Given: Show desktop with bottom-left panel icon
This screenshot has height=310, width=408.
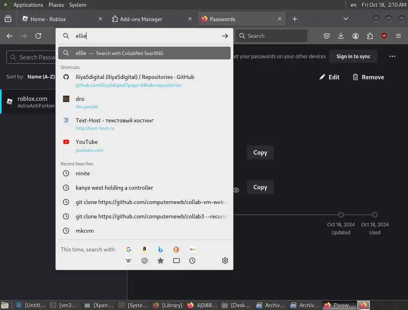Looking at the screenshot, I should point(5,305).
